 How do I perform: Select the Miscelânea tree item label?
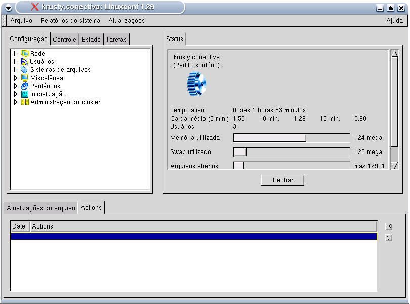[47, 78]
